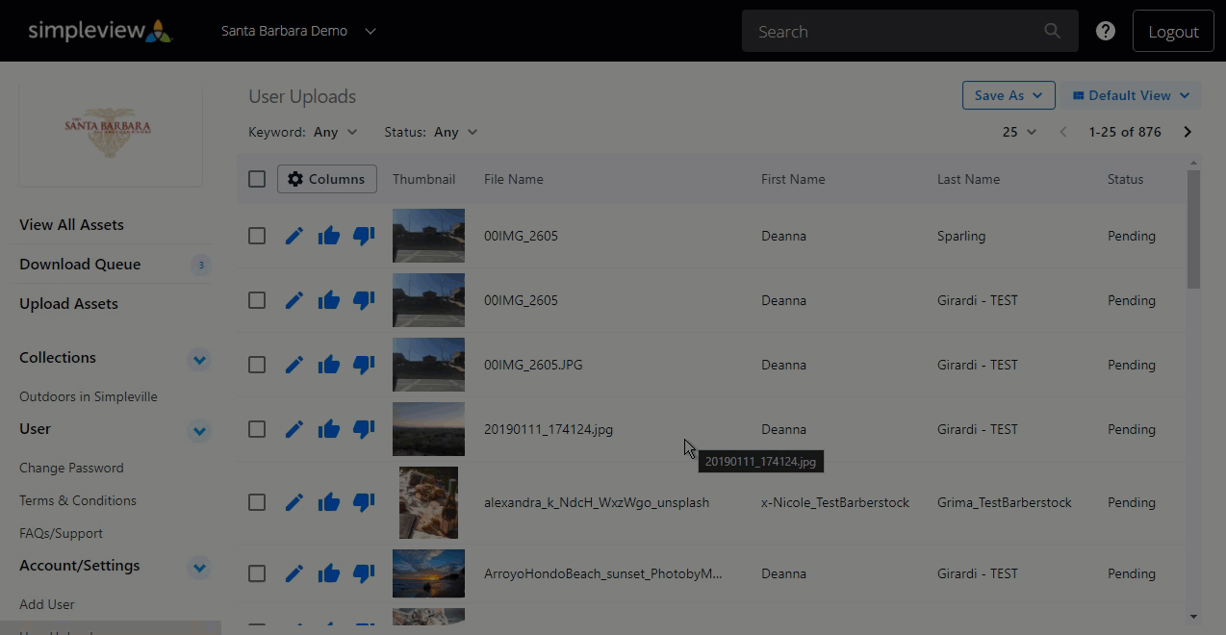
Task: Open the Download Queue
Action: 80,264
